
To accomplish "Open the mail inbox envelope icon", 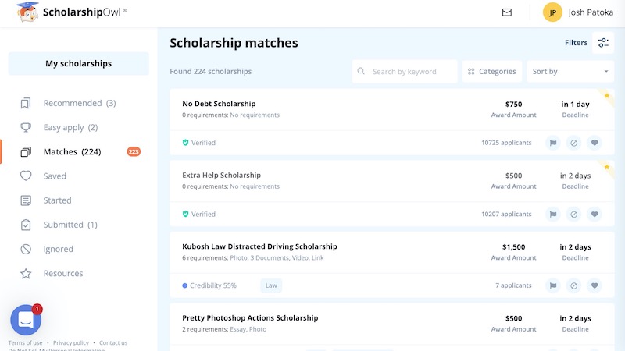I will [507, 12].
